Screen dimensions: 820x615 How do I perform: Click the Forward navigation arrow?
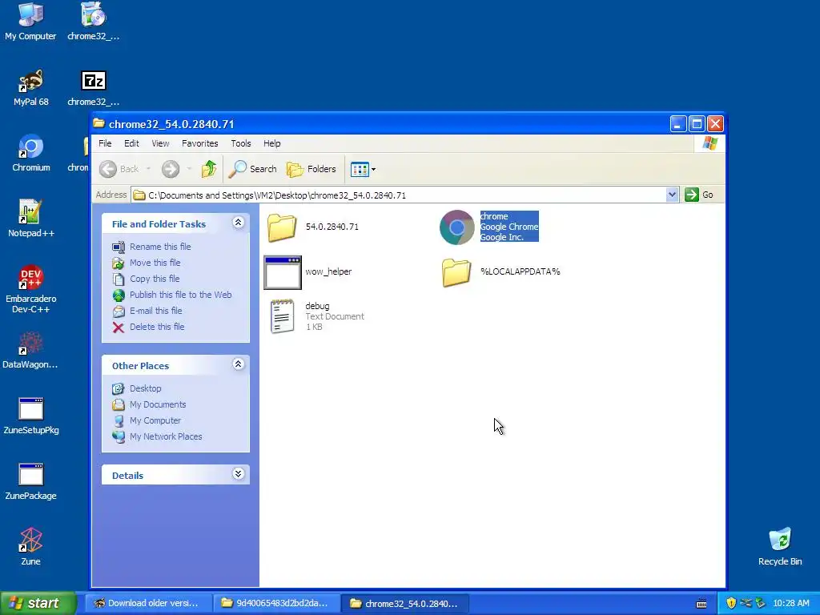pos(171,169)
